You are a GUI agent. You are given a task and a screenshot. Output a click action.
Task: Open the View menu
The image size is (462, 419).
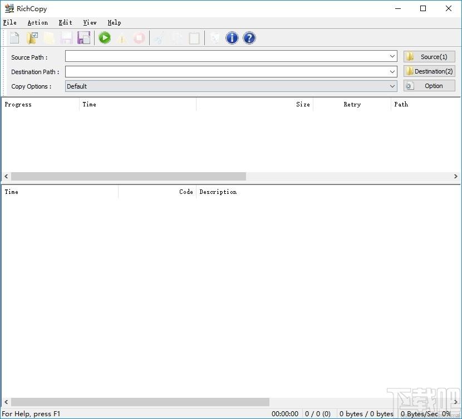pos(90,22)
